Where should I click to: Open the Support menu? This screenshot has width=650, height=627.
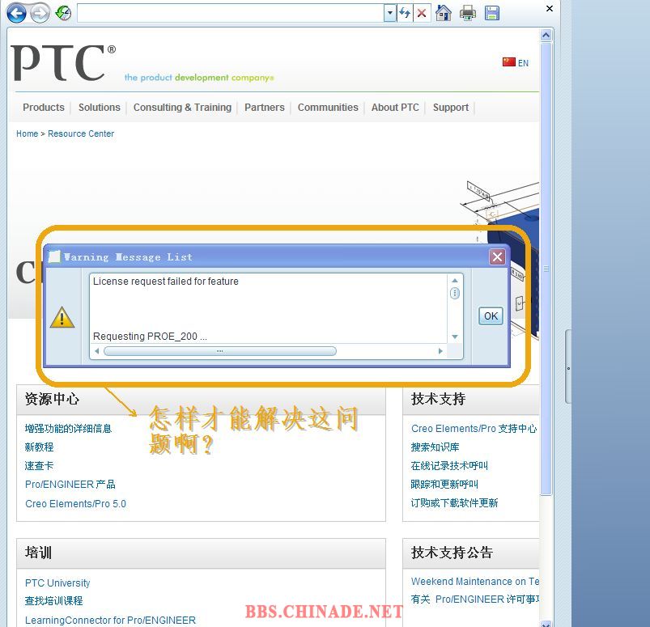(x=451, y=108)
